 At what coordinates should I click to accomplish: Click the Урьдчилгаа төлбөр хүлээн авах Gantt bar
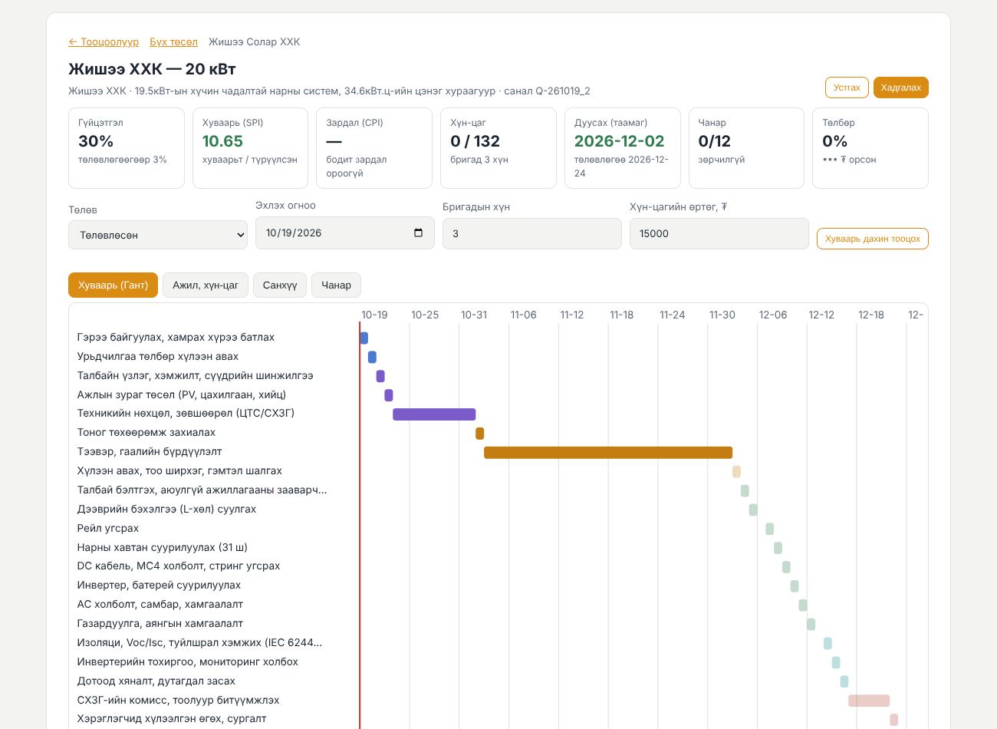tap(372, 357)
